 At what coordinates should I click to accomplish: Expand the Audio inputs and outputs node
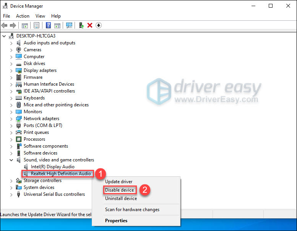(11, 43)
